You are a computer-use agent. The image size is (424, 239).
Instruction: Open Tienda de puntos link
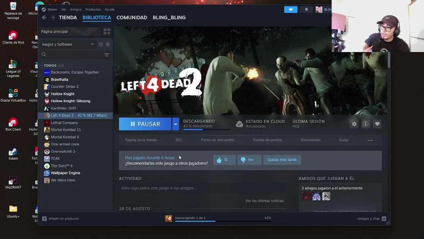tap(267, 140)
